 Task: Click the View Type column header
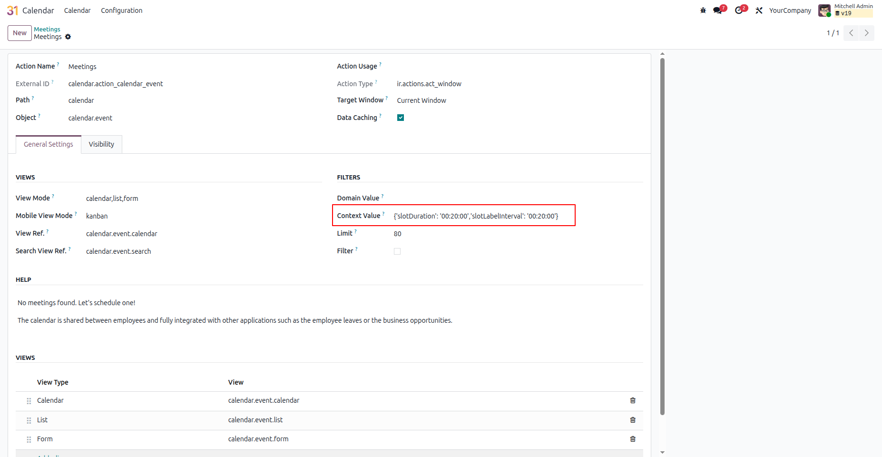coord(53,382)
